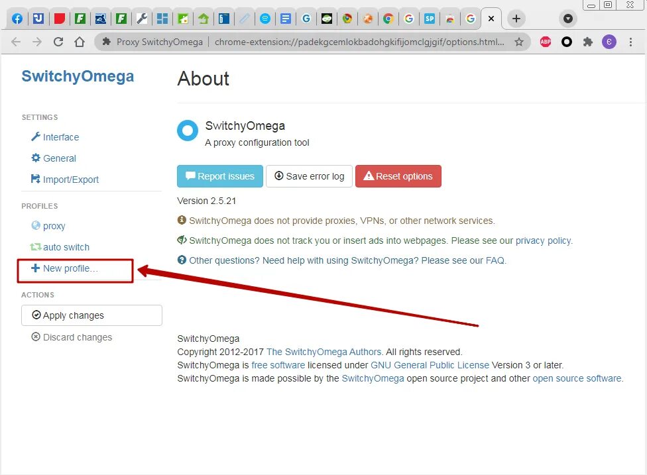Reload the current page

58,42
